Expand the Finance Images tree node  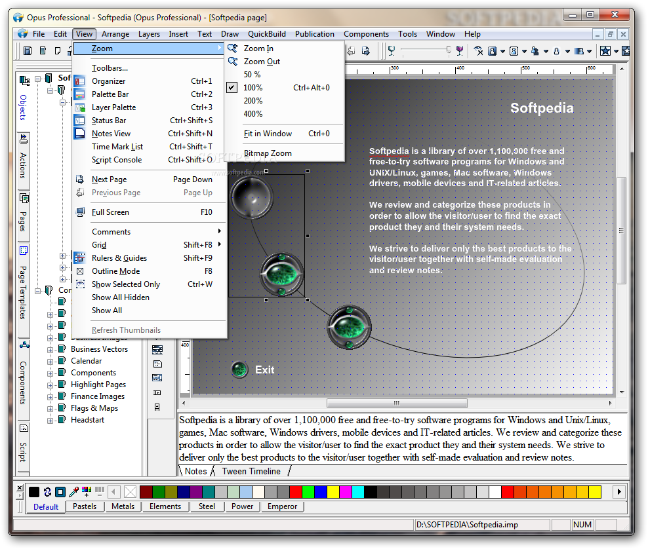[50, 397]
